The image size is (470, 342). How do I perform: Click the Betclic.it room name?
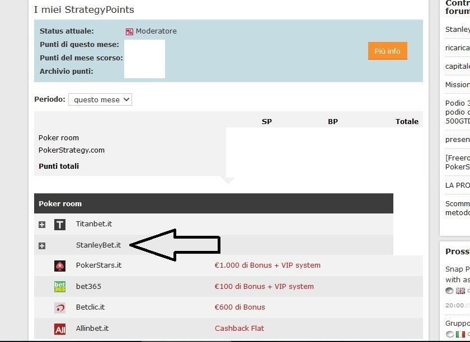90,307
